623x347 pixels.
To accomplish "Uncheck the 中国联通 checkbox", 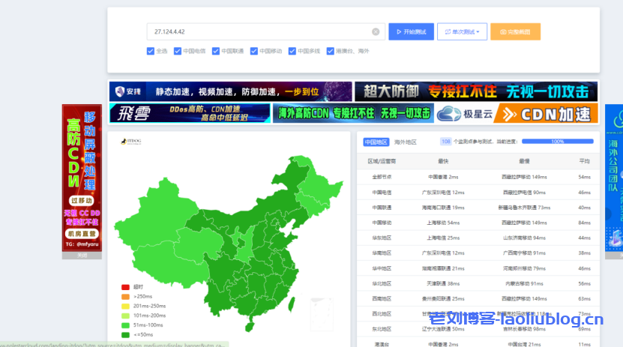I will (216, 51).
